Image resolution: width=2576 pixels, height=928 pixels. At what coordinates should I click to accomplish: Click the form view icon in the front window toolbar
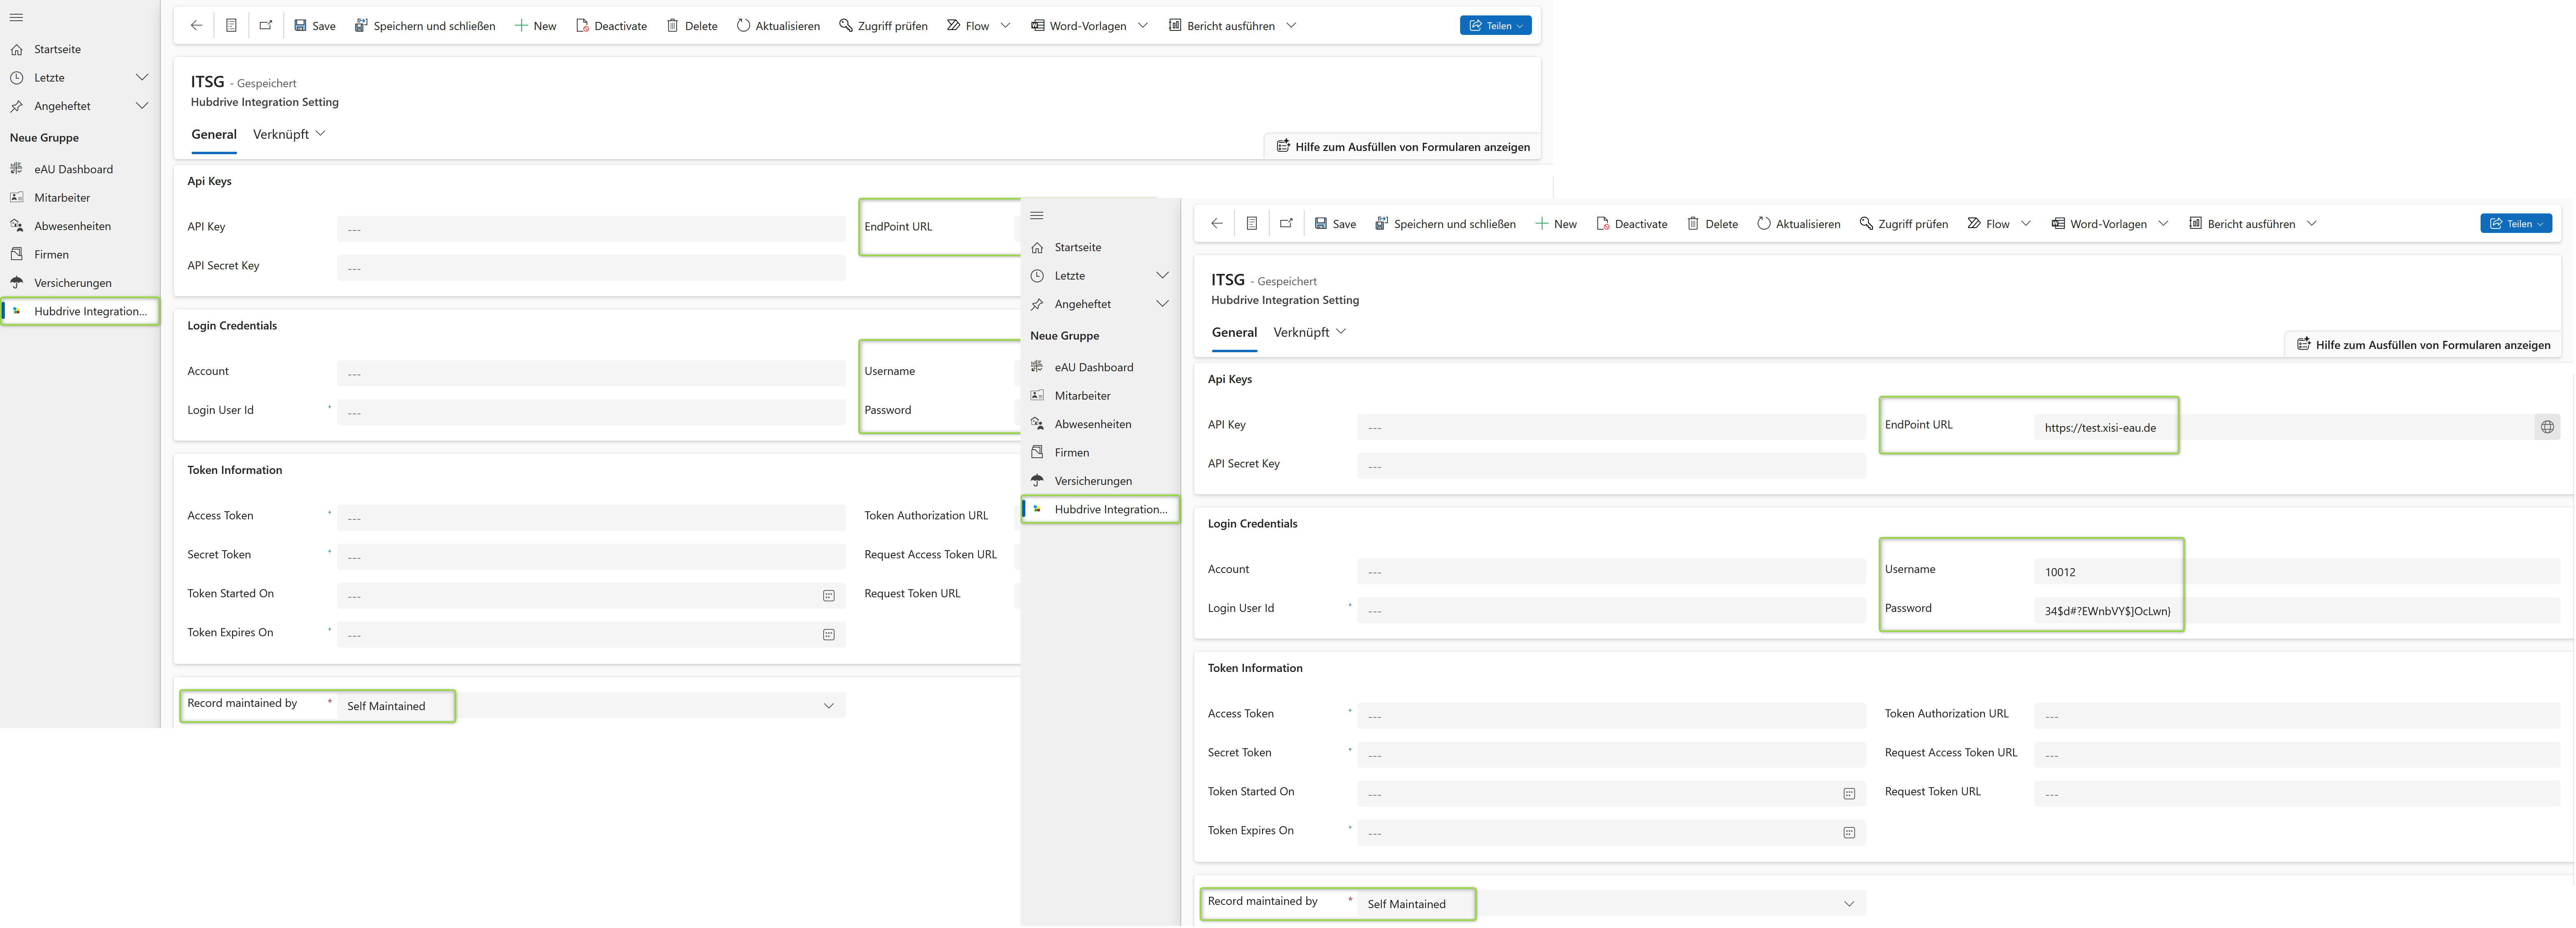(1251, 224)
